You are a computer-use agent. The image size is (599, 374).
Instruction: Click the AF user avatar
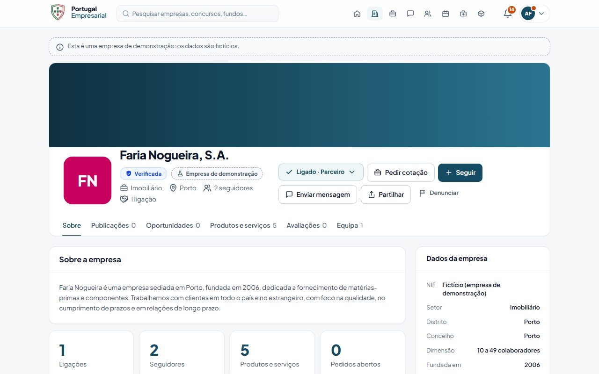528,14
